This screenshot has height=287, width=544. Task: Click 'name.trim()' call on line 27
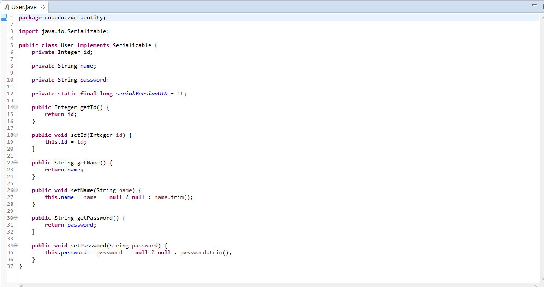(172, 197)
